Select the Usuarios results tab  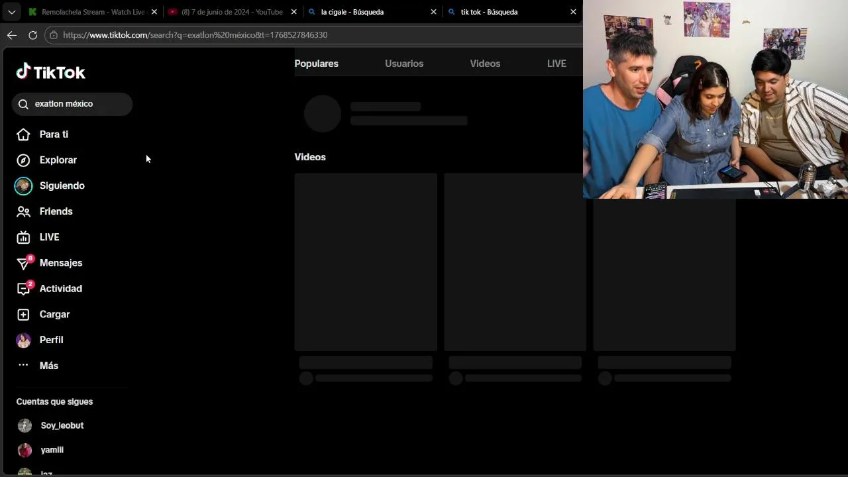[x=404, y=64]
